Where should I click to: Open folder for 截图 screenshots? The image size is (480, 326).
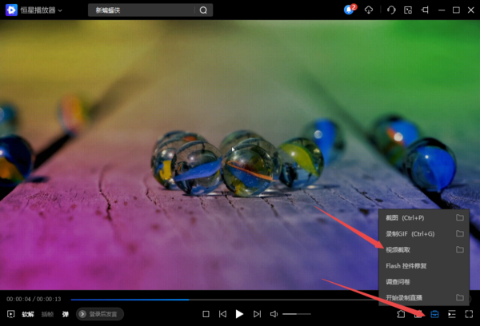460,217
